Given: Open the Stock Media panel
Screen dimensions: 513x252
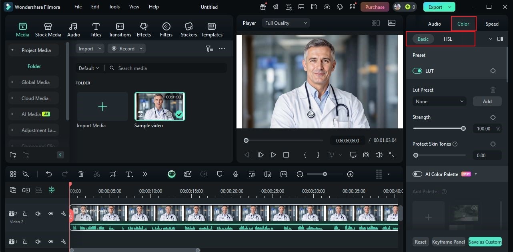Looking at the screenshot, I should pos(48,30).
